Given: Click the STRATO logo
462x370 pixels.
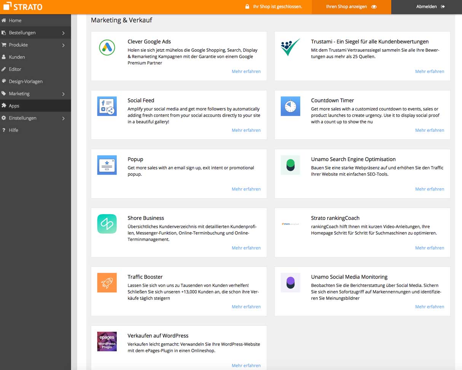Looking at the screenshot, I should tap(23, 7).
